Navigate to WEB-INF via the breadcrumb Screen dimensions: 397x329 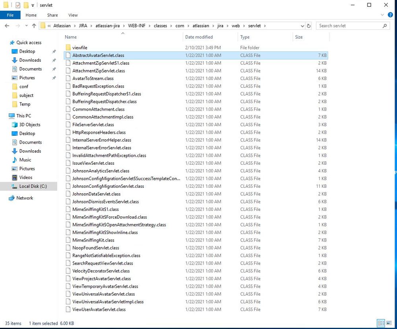[x=137, y=25]
